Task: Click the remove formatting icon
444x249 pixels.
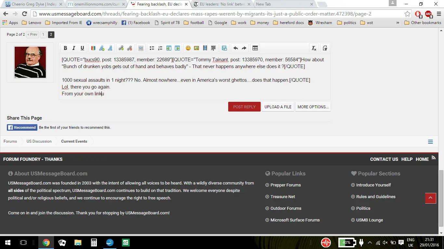Action: [314, 48]
